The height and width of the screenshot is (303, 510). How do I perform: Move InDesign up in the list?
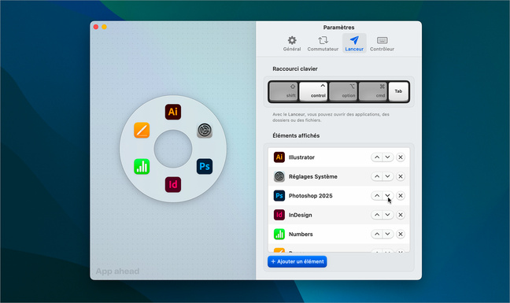pyautogui.click(x=377, y=215)
